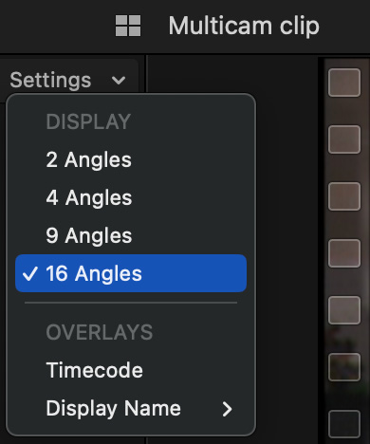This screenshot has height=444, width=370.
Task: Click the Settings label text
Action: (x=50, y=80)
